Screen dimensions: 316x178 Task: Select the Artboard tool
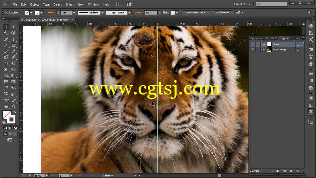(6, 100)
